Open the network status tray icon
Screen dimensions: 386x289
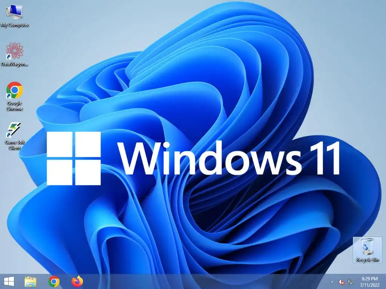click(x=350, y=282)
